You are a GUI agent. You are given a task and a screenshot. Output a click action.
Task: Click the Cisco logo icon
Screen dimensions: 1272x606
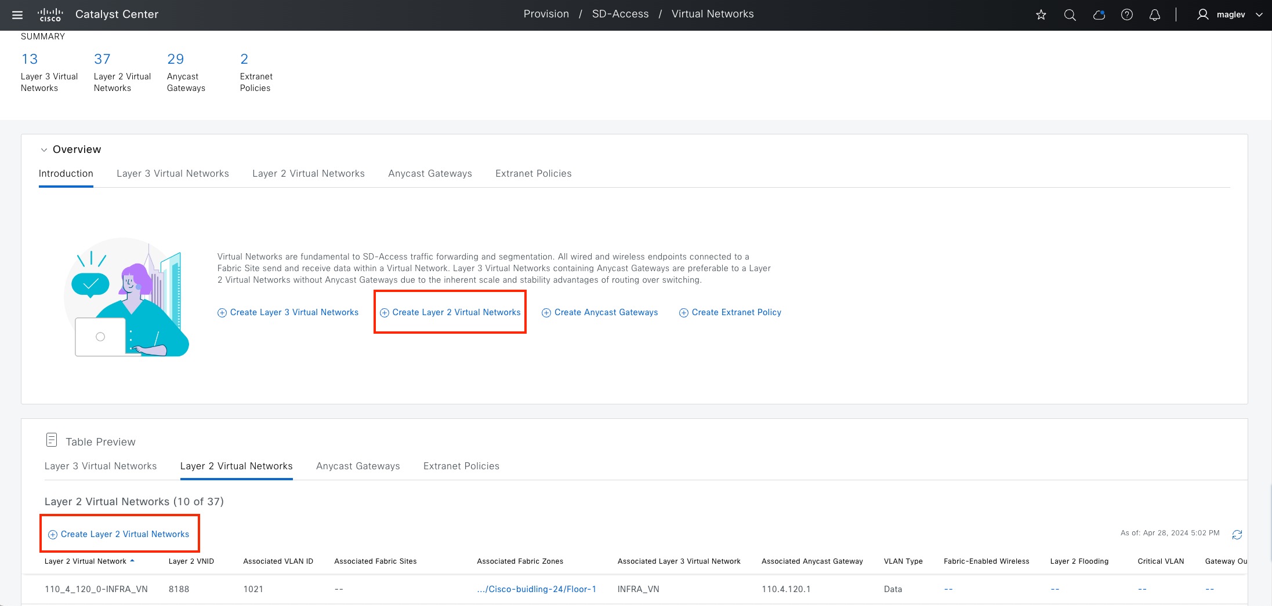click(x=50, y=14)
